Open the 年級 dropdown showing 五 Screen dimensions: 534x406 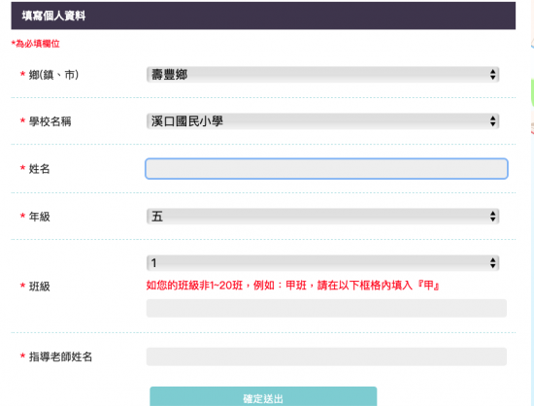point(323,217)
